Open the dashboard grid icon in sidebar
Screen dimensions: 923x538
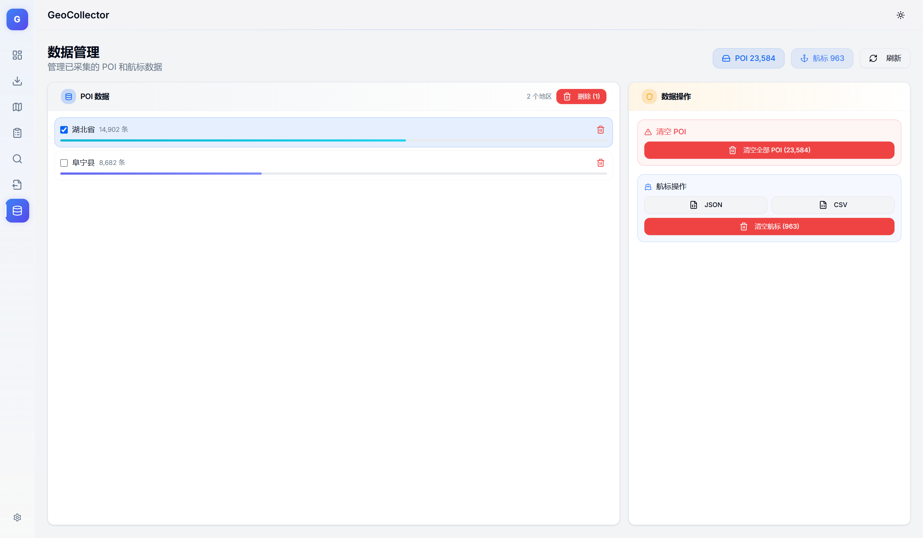click(17, 55)
